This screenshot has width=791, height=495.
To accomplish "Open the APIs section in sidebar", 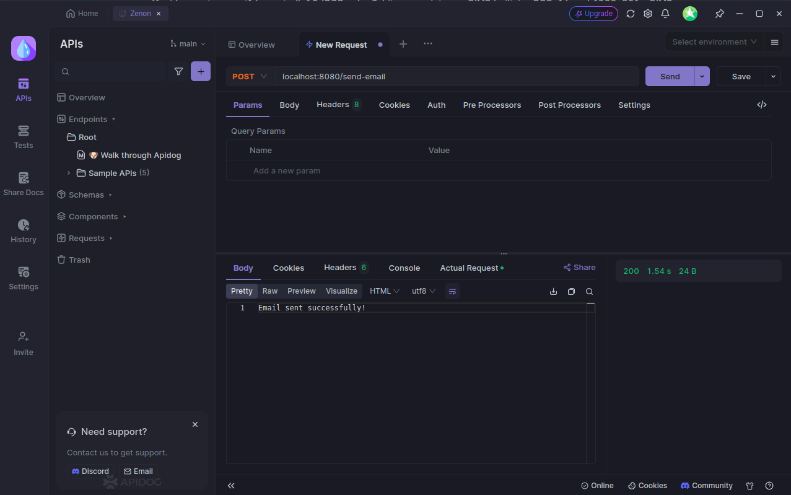I will pyautogui.click(x=24, y=90).
